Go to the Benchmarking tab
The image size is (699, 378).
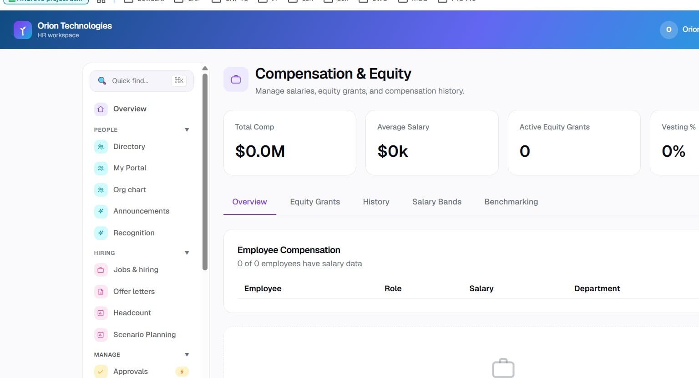point(511,202)
